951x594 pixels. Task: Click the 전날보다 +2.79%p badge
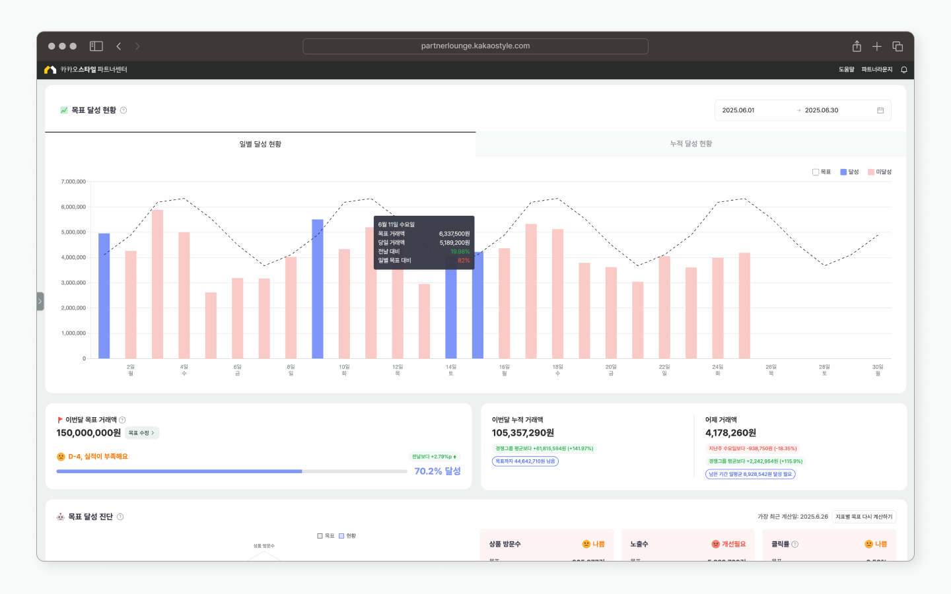coord(434,457)
